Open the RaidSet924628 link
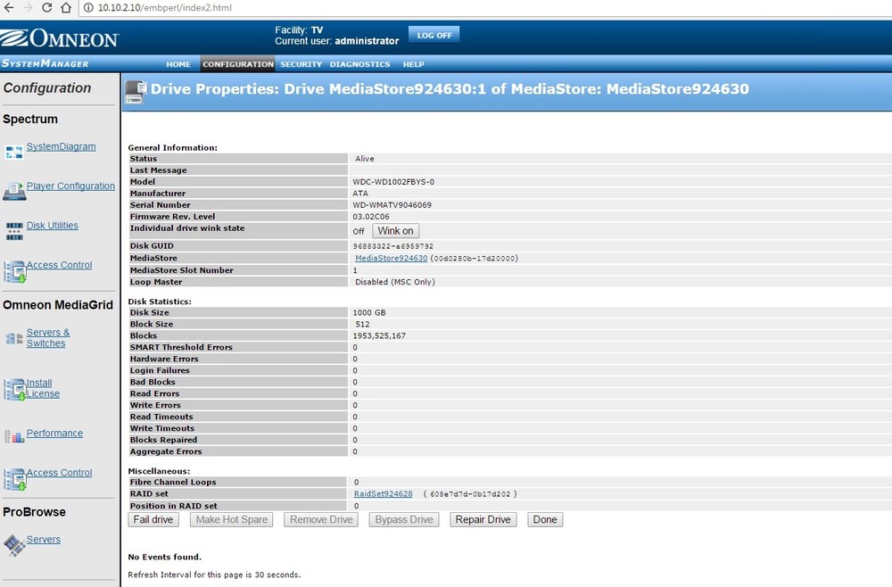The width and height of the screenshot is (892, 587). tap(383, 493)
